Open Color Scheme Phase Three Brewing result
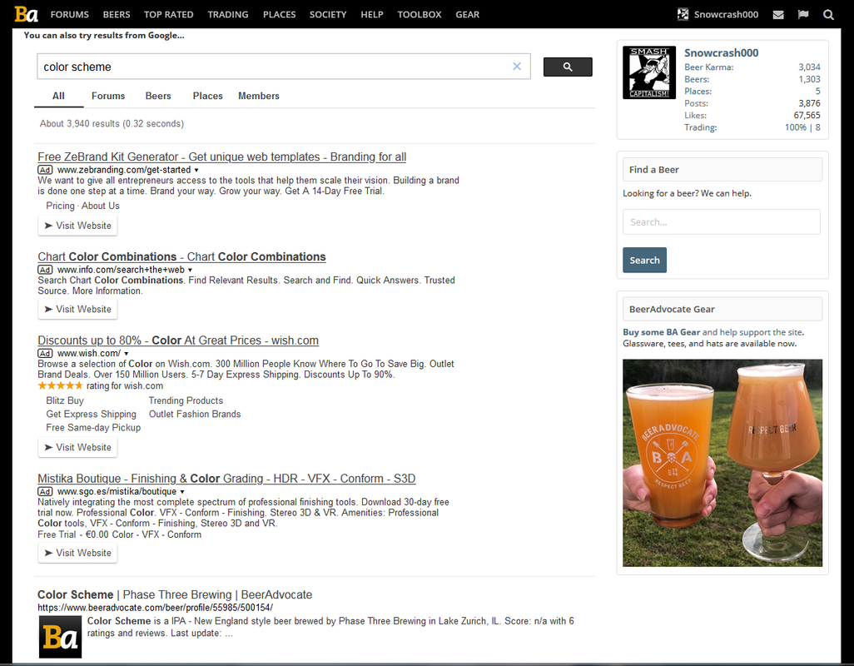The height and width of the screenshot is (666, 854). click(x=175, y=594)
